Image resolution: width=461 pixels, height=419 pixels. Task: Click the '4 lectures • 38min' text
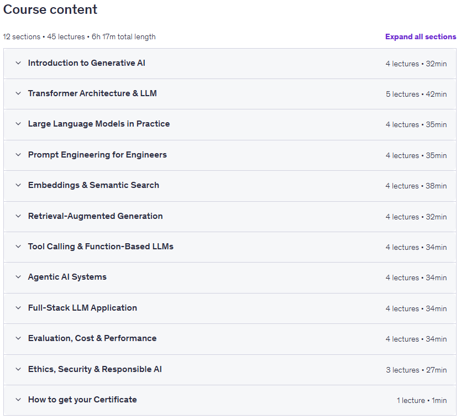coord(416,186)
